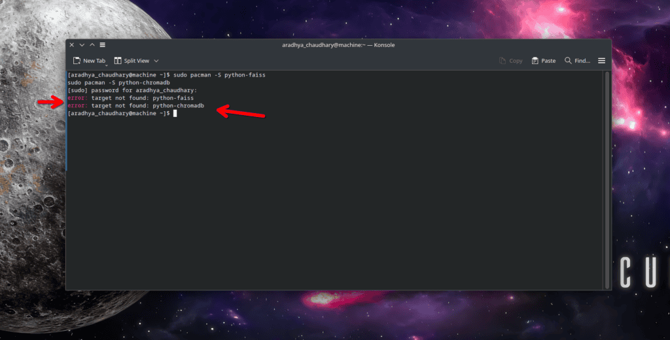Maximize Konsole with the up chevron

tap(92, 45)
